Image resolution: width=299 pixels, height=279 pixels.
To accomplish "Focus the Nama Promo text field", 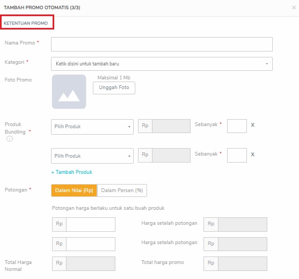I will 162,44.
